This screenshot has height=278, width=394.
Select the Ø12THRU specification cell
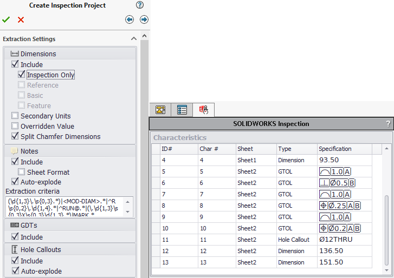pos(345,240)
